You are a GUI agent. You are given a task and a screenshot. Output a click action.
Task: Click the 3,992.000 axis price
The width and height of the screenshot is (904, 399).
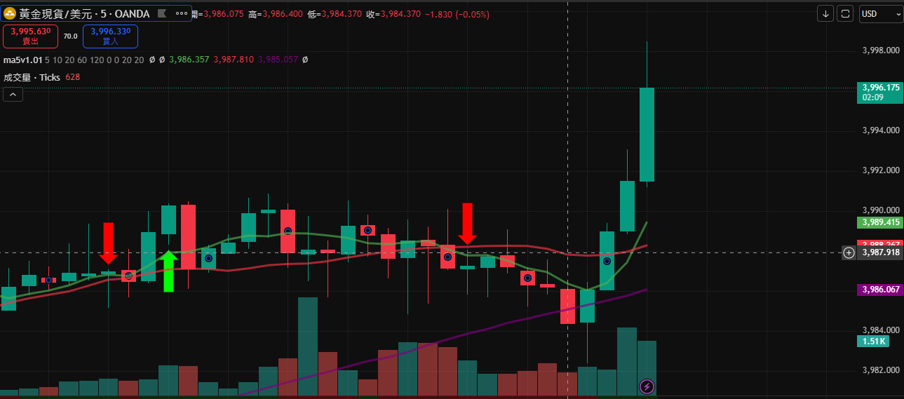(881, 170)
